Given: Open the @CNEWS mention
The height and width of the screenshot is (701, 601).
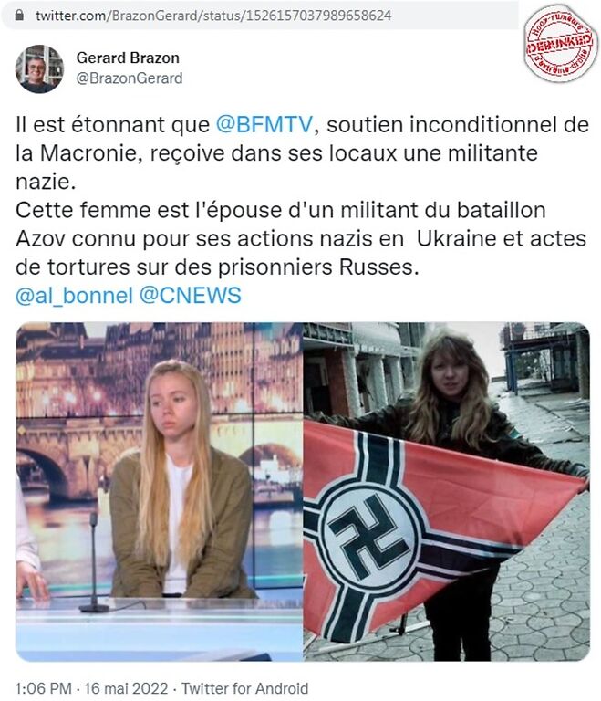Looking at the screenshot, I should [191, 296].
